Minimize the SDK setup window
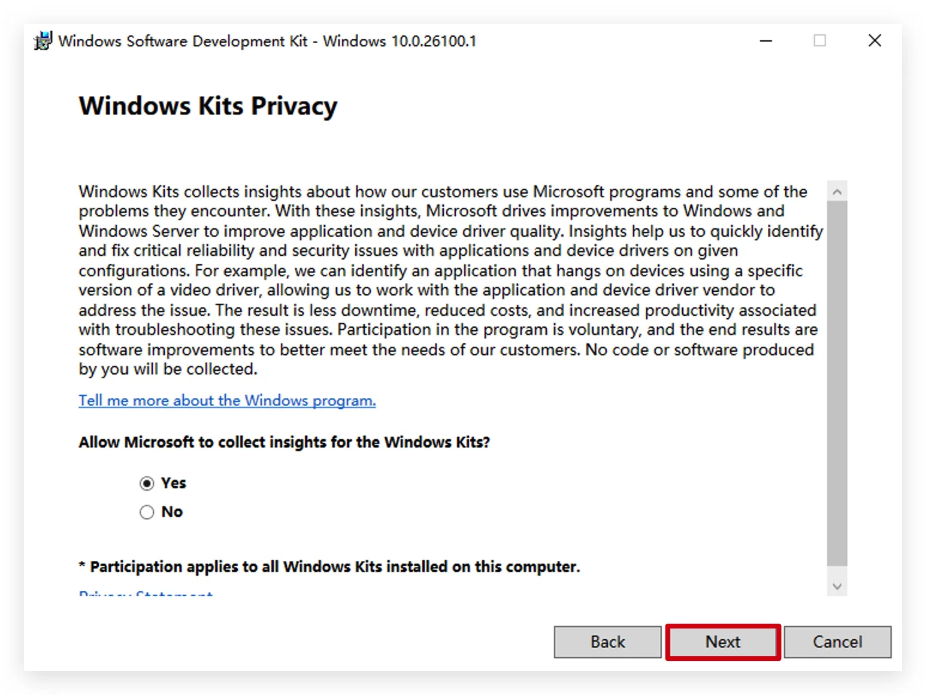The width and height of the screenshot is (926, 695). (x=765, y=41)
